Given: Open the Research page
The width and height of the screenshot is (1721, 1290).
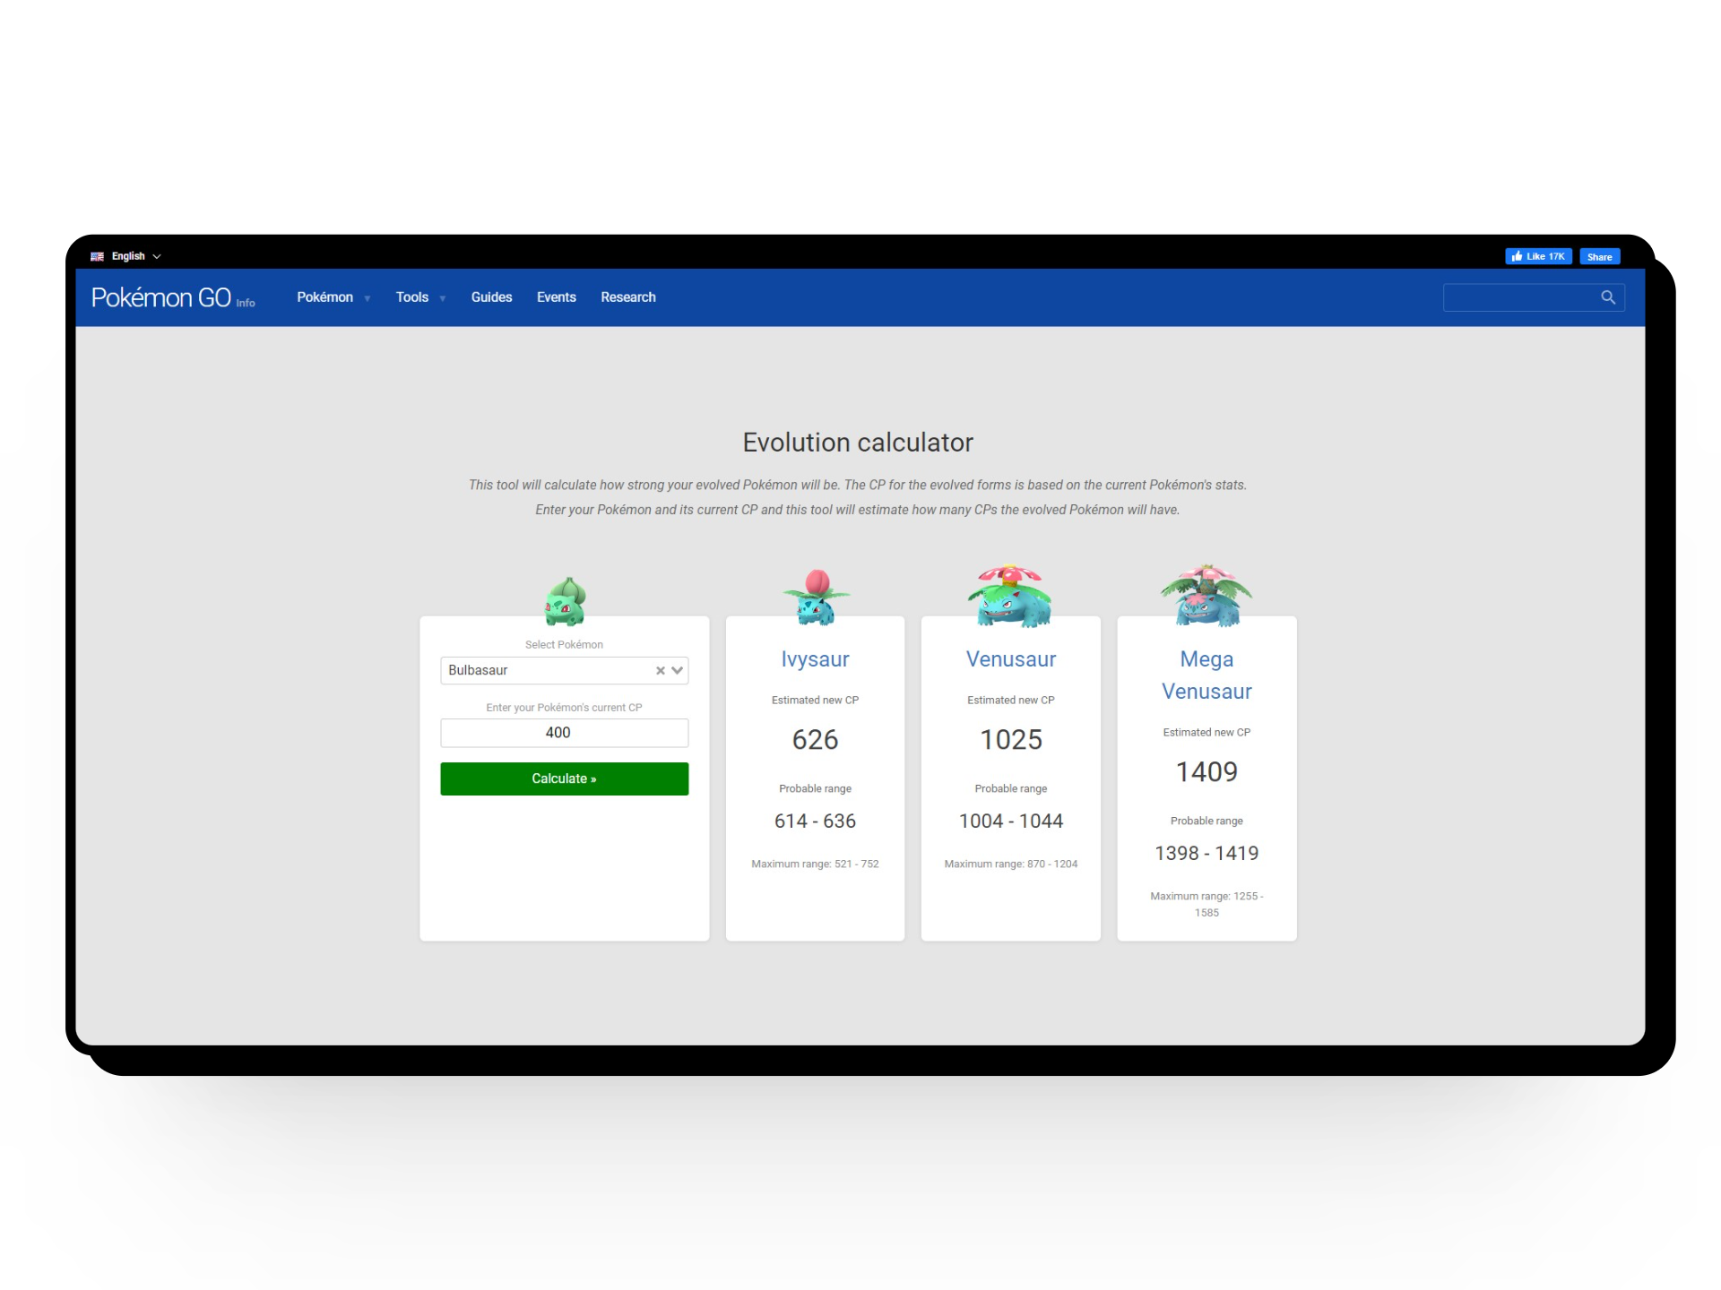Looking at the screenshot, I should coord(627,297).
